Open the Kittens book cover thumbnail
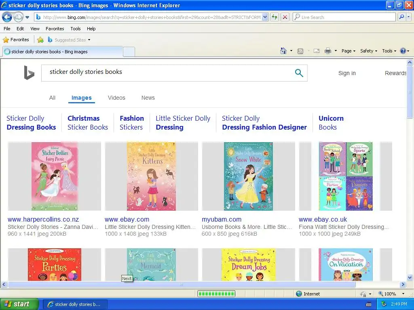This screenshot has width=414, height=310. point(151,176)
